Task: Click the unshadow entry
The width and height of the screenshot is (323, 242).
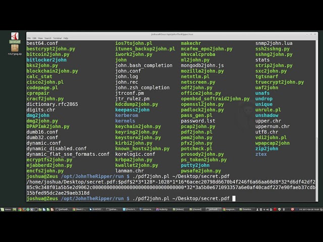Action: (267, 115)
